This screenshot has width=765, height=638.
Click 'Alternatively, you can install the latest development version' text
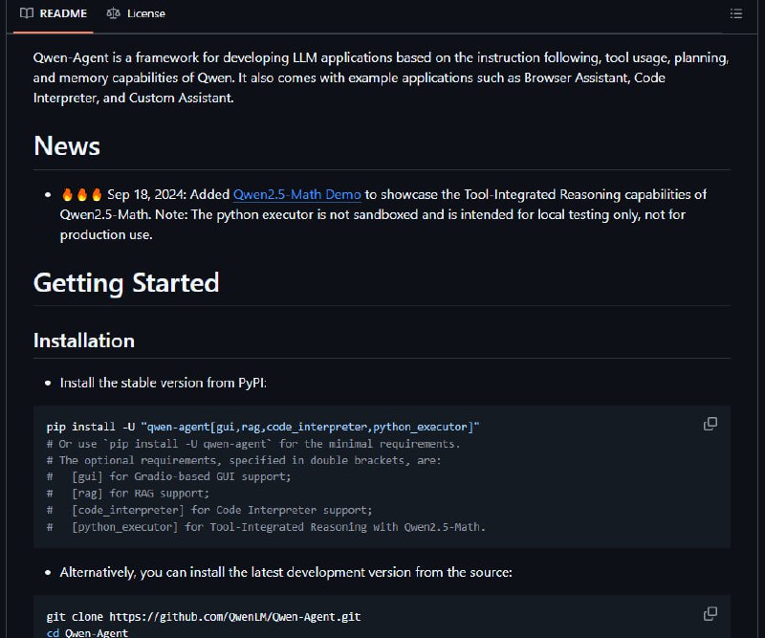286,572
